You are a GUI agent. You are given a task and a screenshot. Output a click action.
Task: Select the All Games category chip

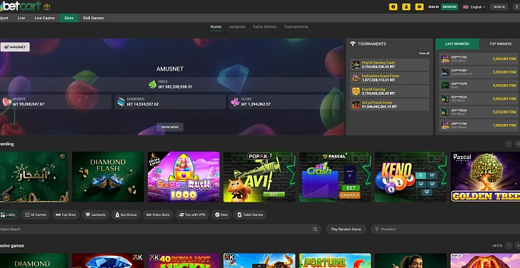(x=36, y=215)
